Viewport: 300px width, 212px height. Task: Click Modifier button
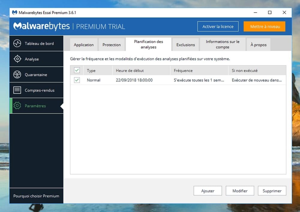(x=240, y=191)
